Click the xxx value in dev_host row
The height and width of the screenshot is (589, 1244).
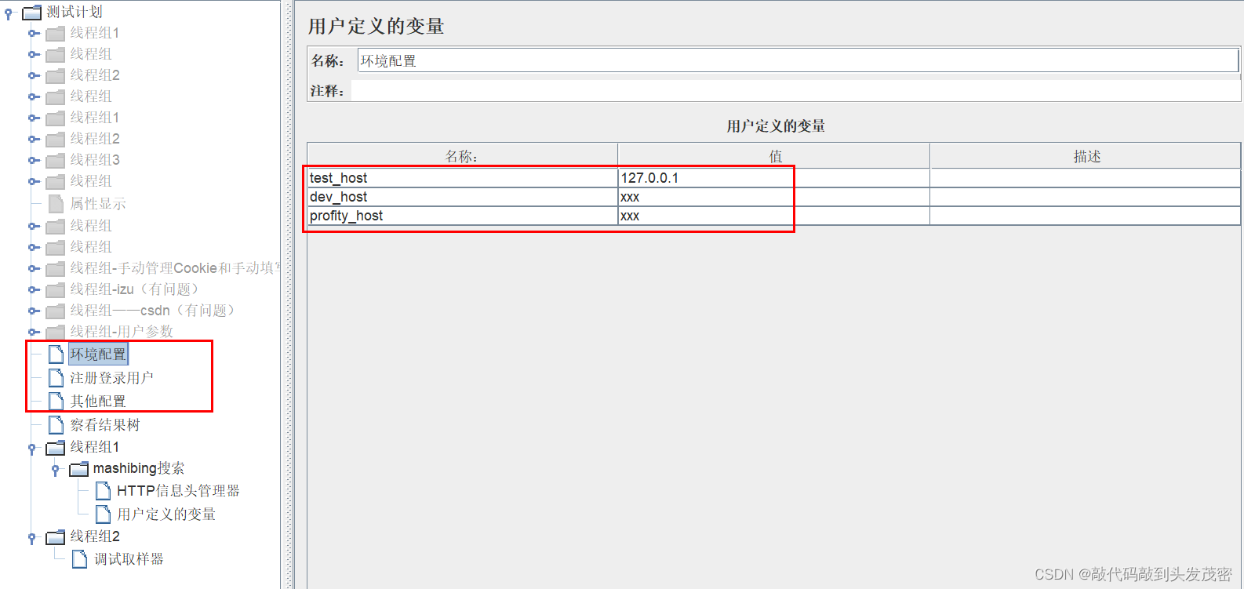point(774,197)
